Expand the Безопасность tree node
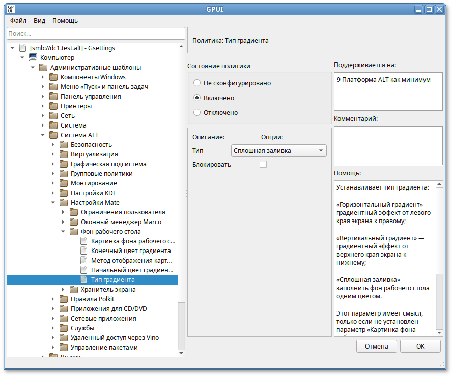The width and height of the screenshot is (453, 377). pos(53,145)
